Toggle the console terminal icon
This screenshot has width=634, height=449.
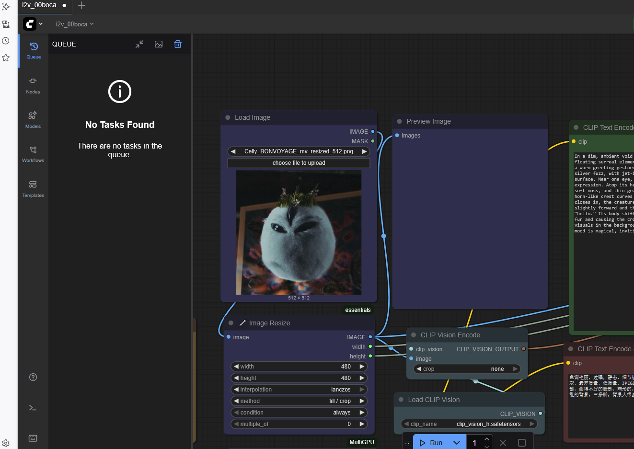pos(33,408)
